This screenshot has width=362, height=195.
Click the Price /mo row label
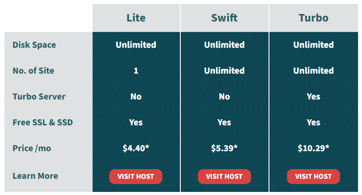(32, 148)
